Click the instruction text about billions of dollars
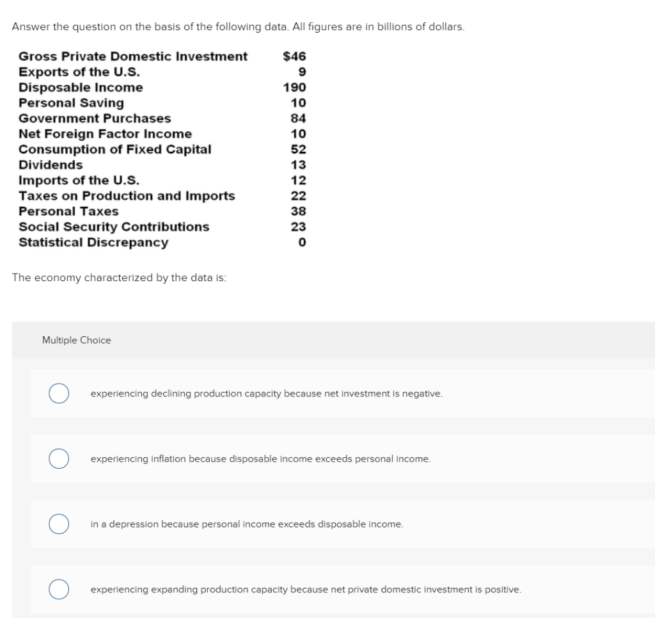Screen dimensions: 655x618 [x=238, y=26]
